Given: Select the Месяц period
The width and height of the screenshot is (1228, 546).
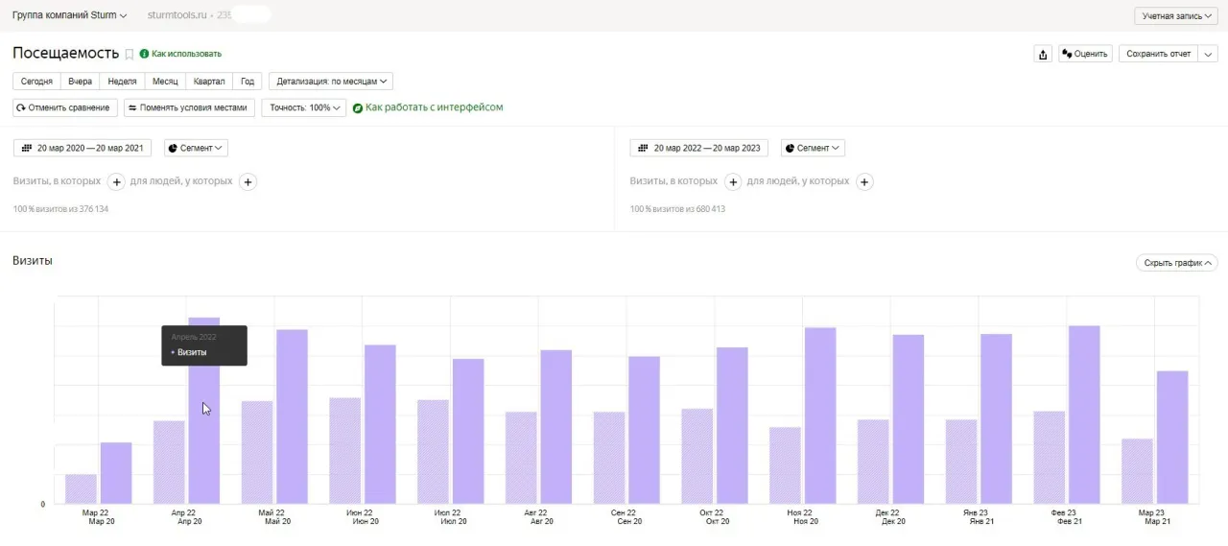Looking at the screenshot, I should 165,82.
